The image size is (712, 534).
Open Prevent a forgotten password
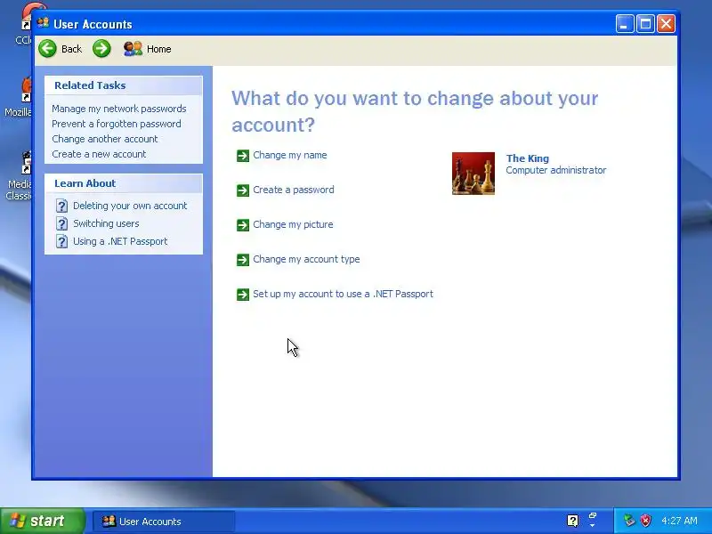point(117,124)
